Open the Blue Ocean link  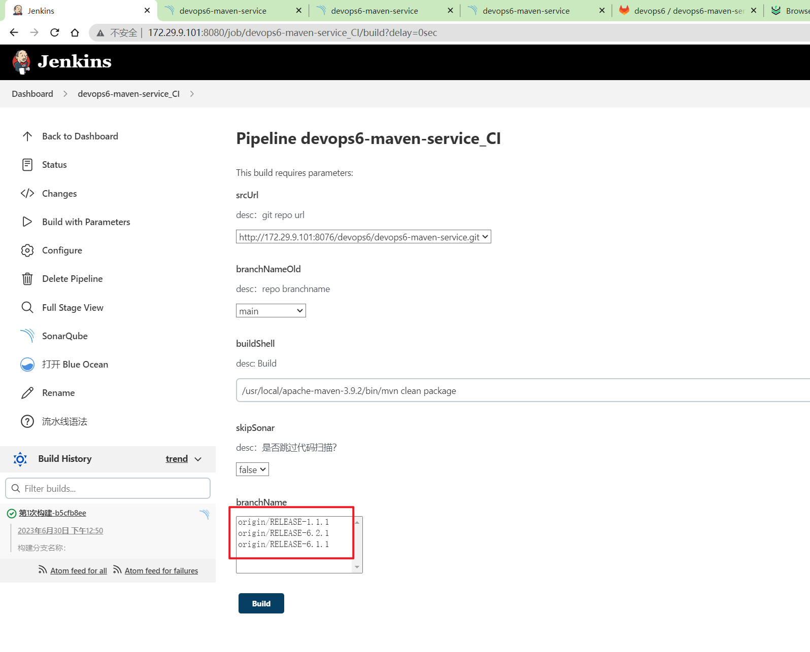pyautogui.click(x=75, y=365)
